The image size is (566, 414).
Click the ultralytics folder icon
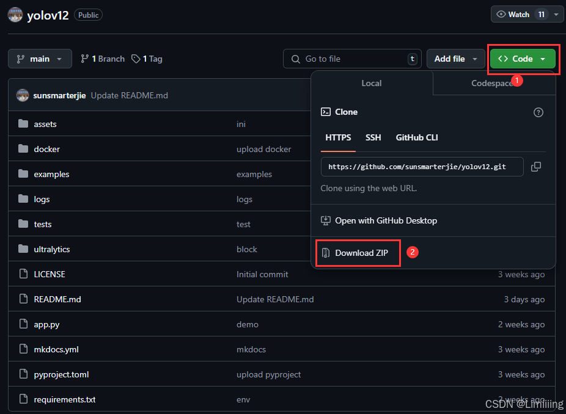23,249
